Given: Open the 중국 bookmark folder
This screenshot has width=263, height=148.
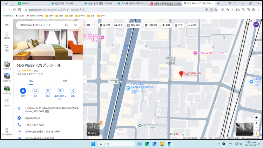Looking at the screenshot, I should point(101,16).
